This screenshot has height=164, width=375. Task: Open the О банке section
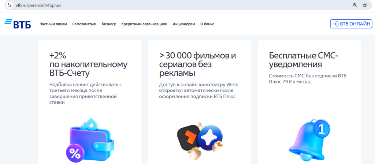[x=207, y=24]
